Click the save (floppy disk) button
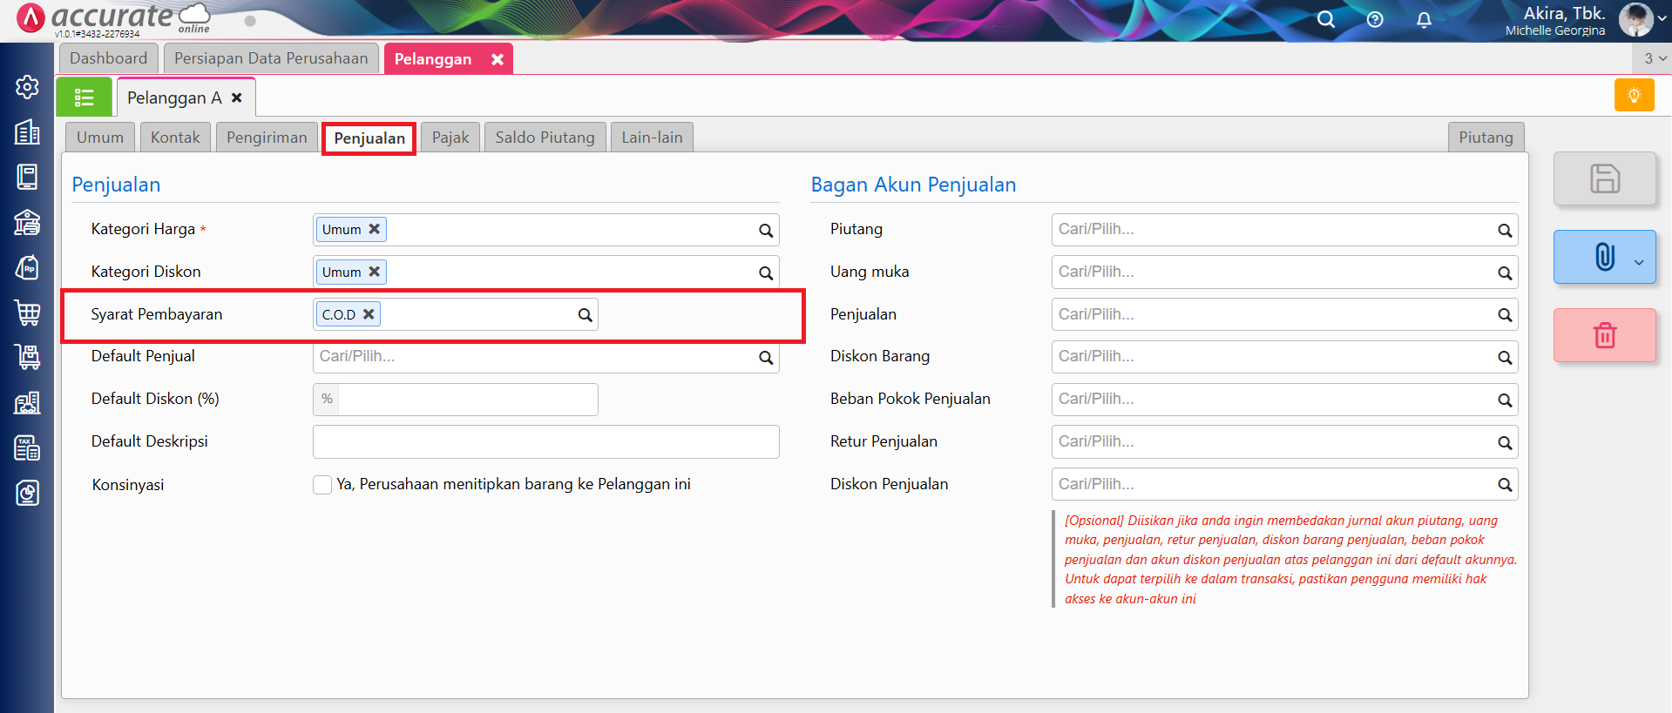This screenshot has width=1672, height=713. [1604, 178]
